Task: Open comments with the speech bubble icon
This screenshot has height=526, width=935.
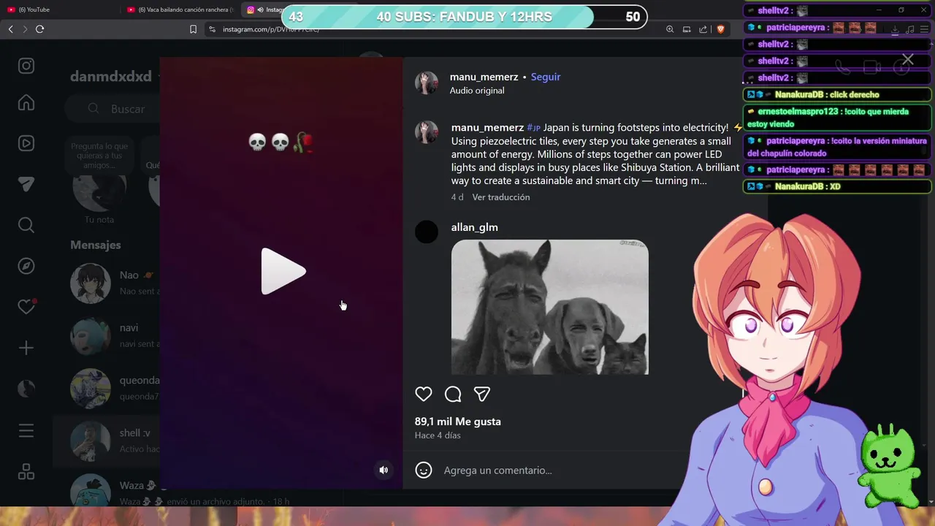Action: (x=453, y=394)
